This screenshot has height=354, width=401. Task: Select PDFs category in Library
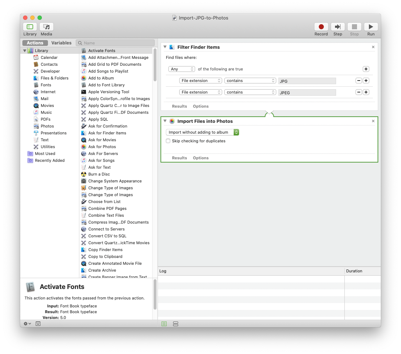(x=45, y=119)
